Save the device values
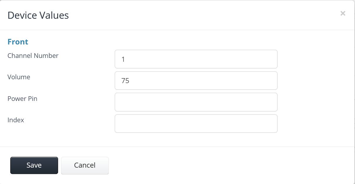The height and width of the screenshot is (184, 355). click(x=34, y=165)
